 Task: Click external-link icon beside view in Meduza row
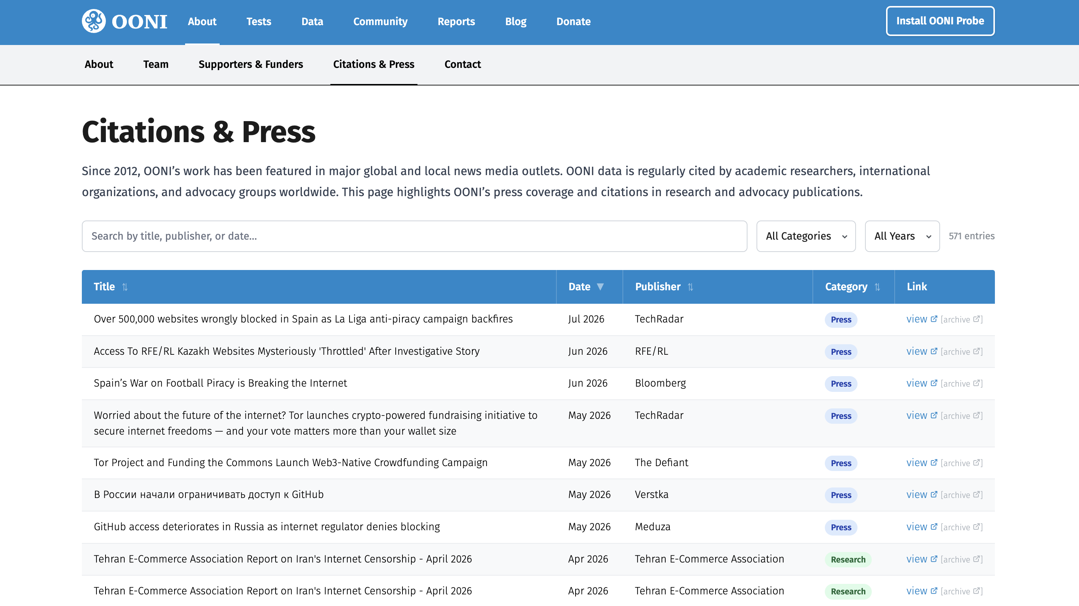(934, 526)
